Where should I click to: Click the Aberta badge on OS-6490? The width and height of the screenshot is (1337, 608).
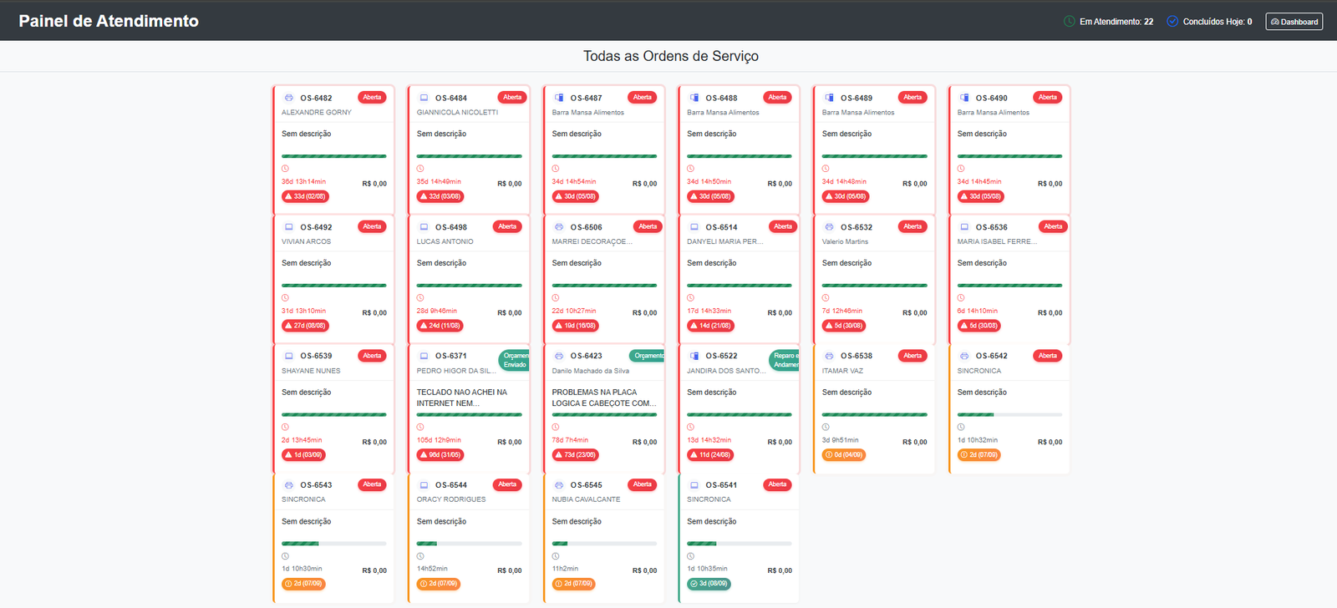click(x=1047, y=98)
